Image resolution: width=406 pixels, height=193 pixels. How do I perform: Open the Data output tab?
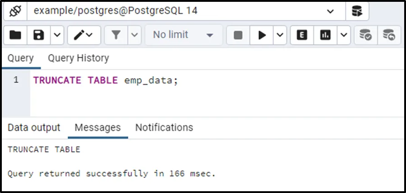pyautogui.click(x=34, y=128)
